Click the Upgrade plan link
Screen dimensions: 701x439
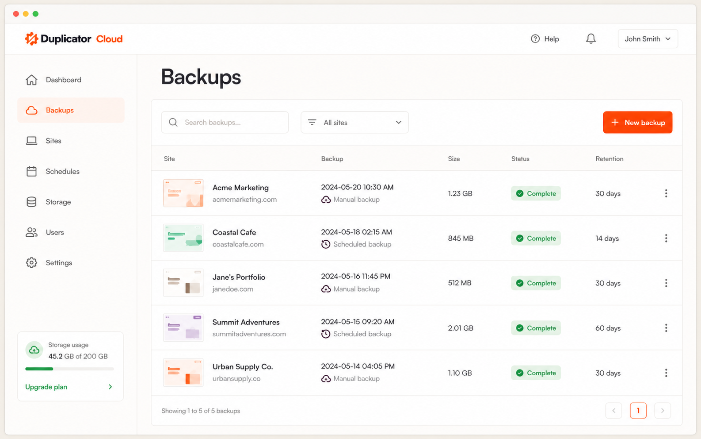click(46, 387)
